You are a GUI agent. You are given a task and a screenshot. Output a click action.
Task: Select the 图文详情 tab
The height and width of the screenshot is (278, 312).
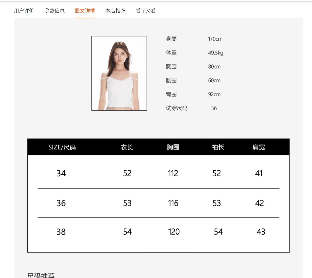coord(85,11)
